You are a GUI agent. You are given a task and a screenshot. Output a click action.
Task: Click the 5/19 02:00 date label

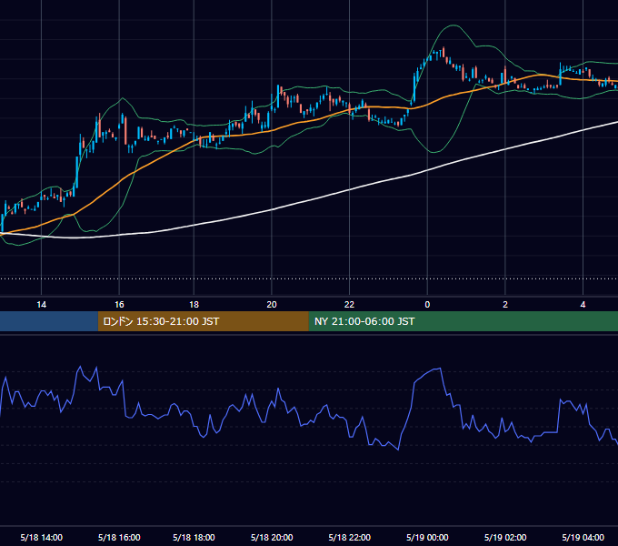(x=505, y=537)
